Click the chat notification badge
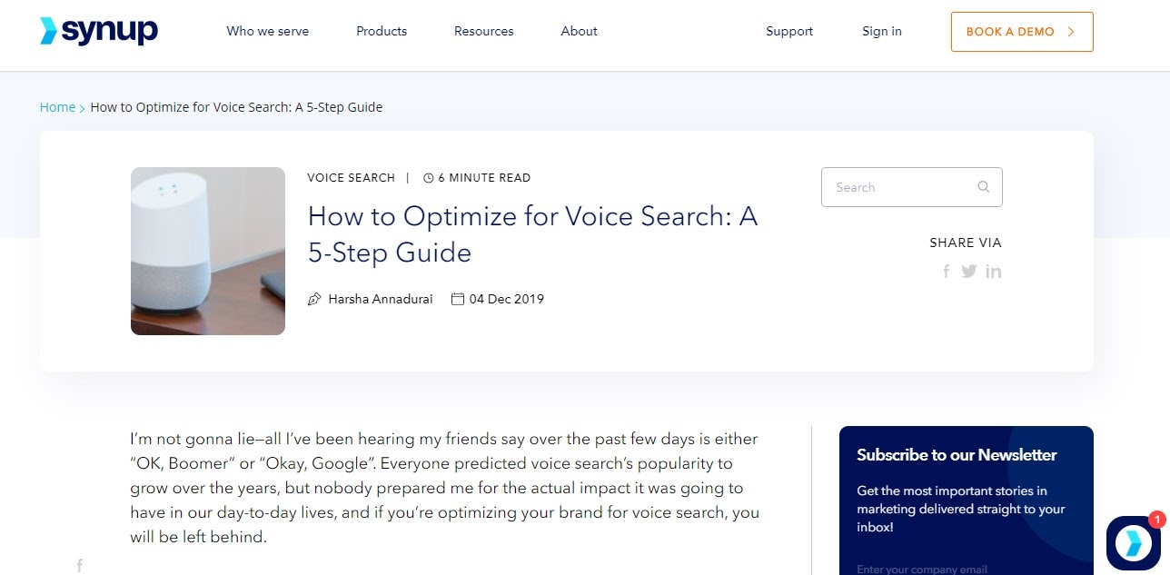This screenshot has width=1170, height=575. pyautogui.click(x=1156, y=519)
